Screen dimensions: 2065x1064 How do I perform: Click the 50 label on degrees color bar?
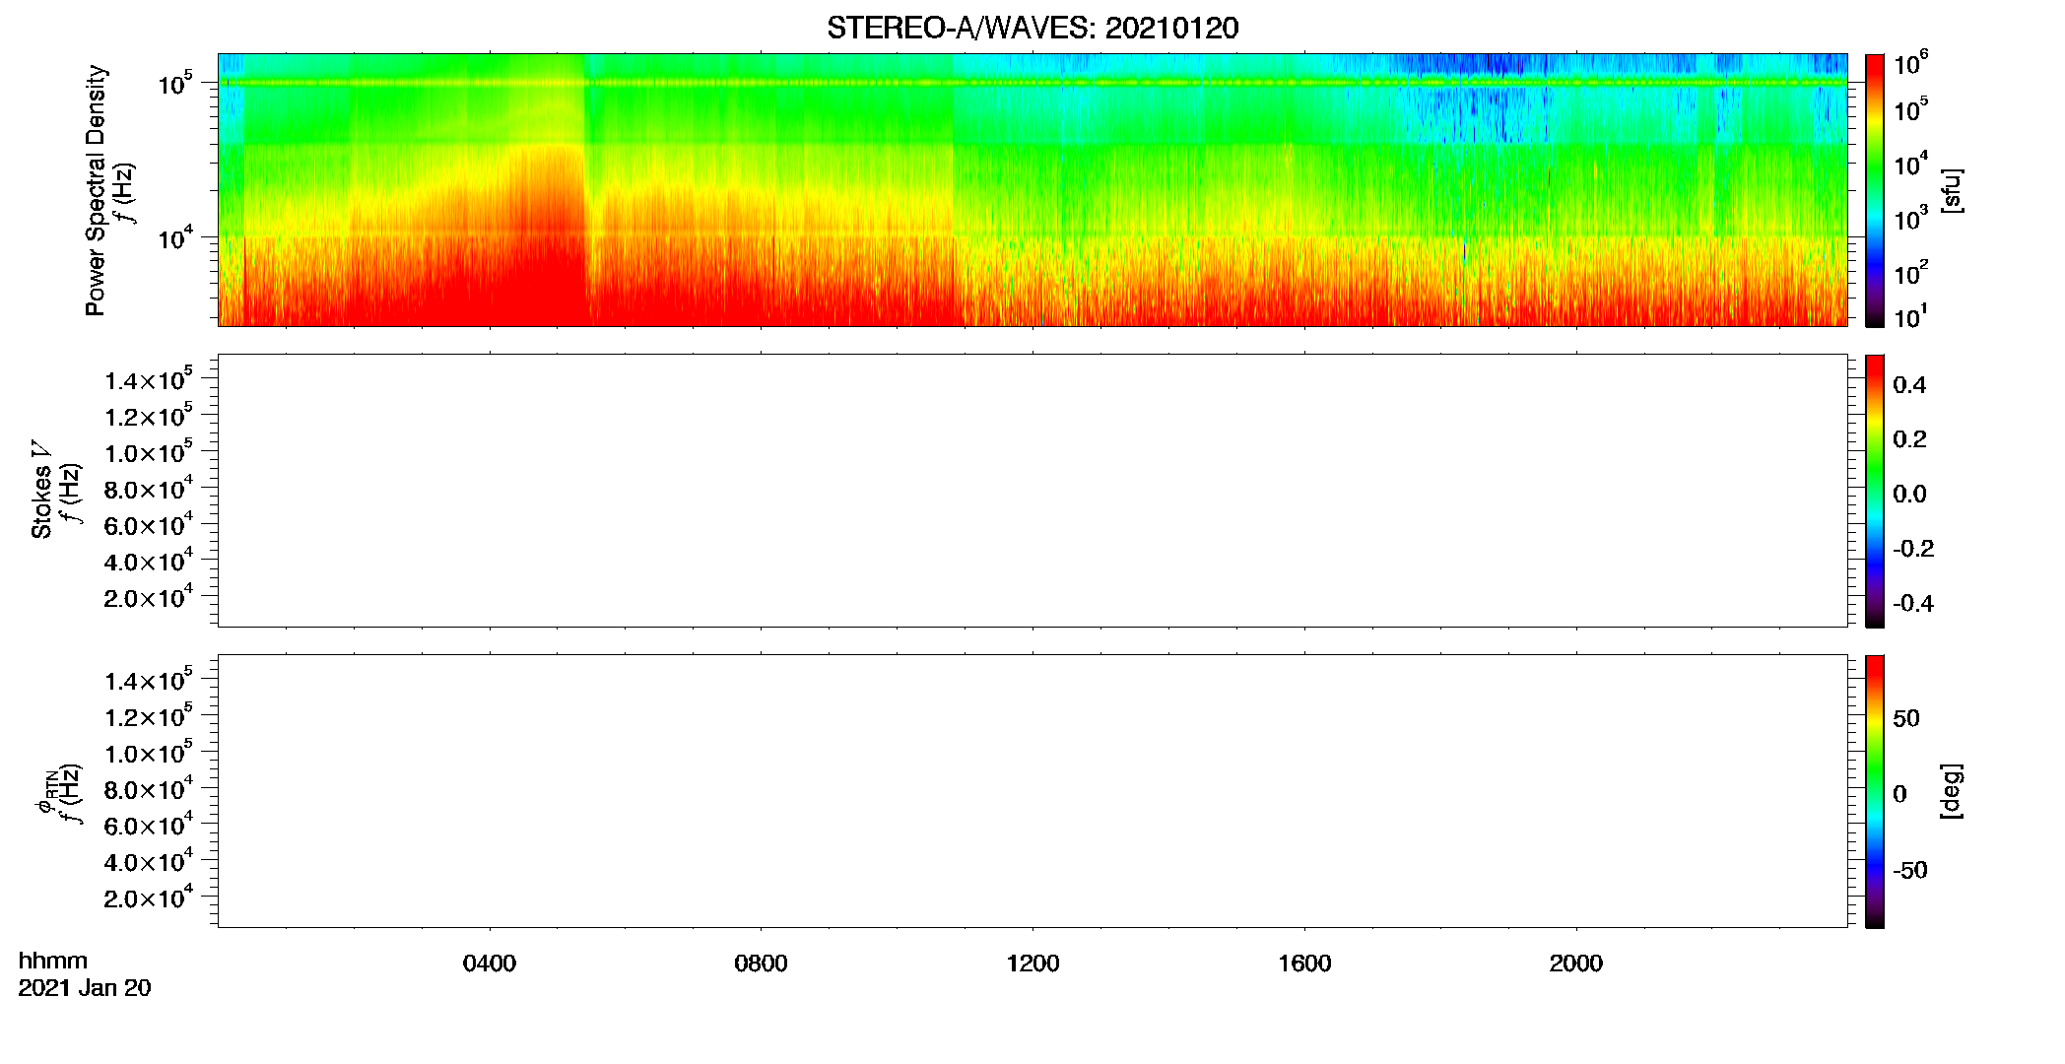coord(1906,718)
